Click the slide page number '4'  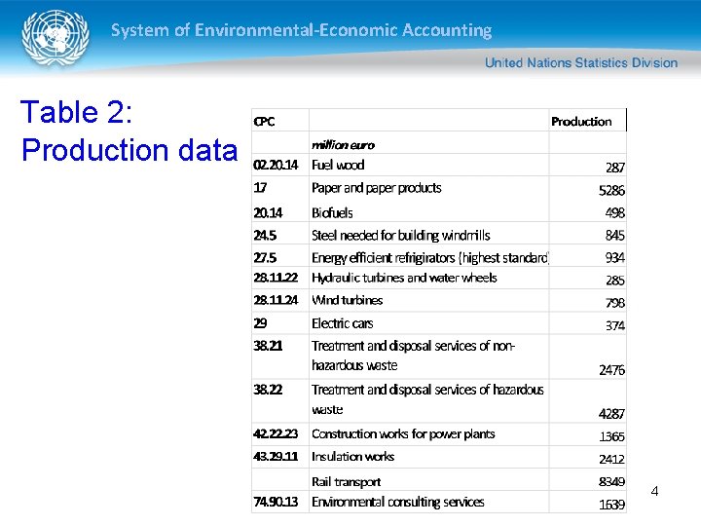click(x=654, y=491)
